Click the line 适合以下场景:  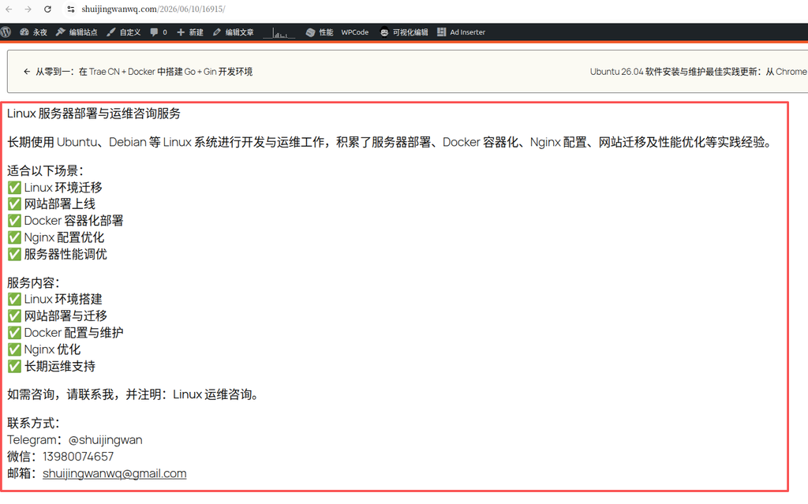[x=45, y=170]
